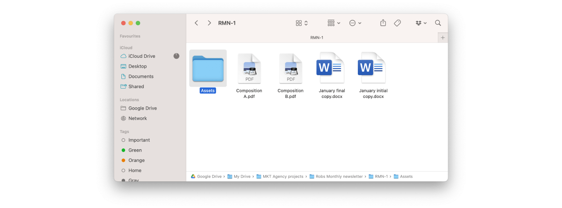Go back with the left chevron button
The image size is (562, 208).
coord(196,23)
